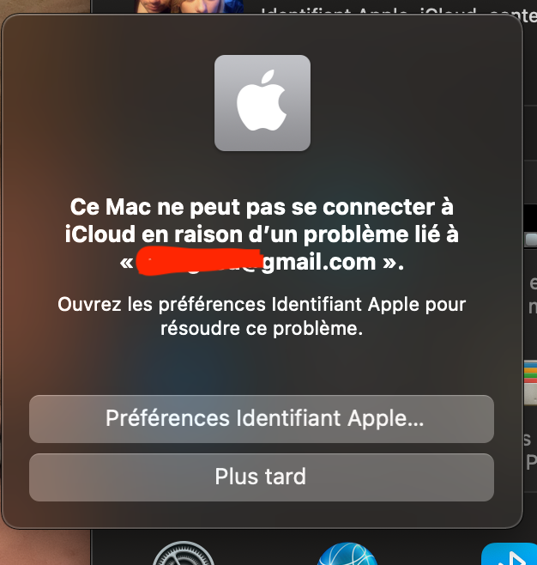The width and height of the screenshot is (537, 565).
Task: Click the bold iCloud connection error headline
Action: click(x=262, y=234)
